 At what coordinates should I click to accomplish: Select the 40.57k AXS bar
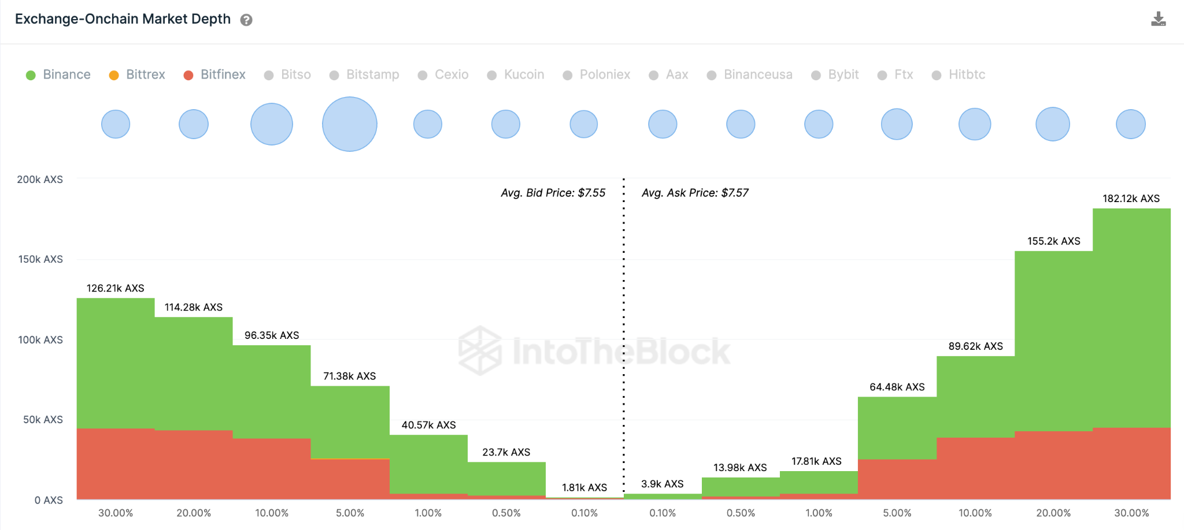click(428, 464)
